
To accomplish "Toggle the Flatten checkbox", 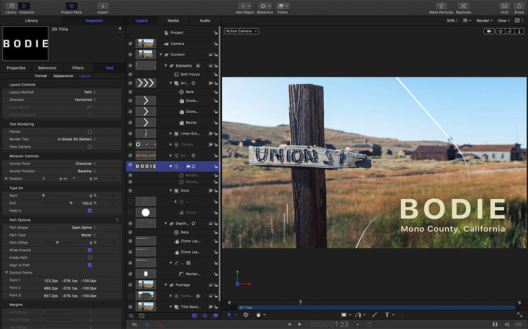I will (x=90, y=131).
